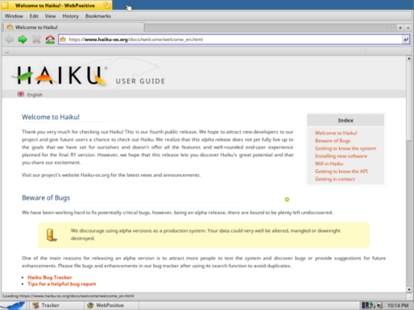Open the Window menu

coord(14,16)
